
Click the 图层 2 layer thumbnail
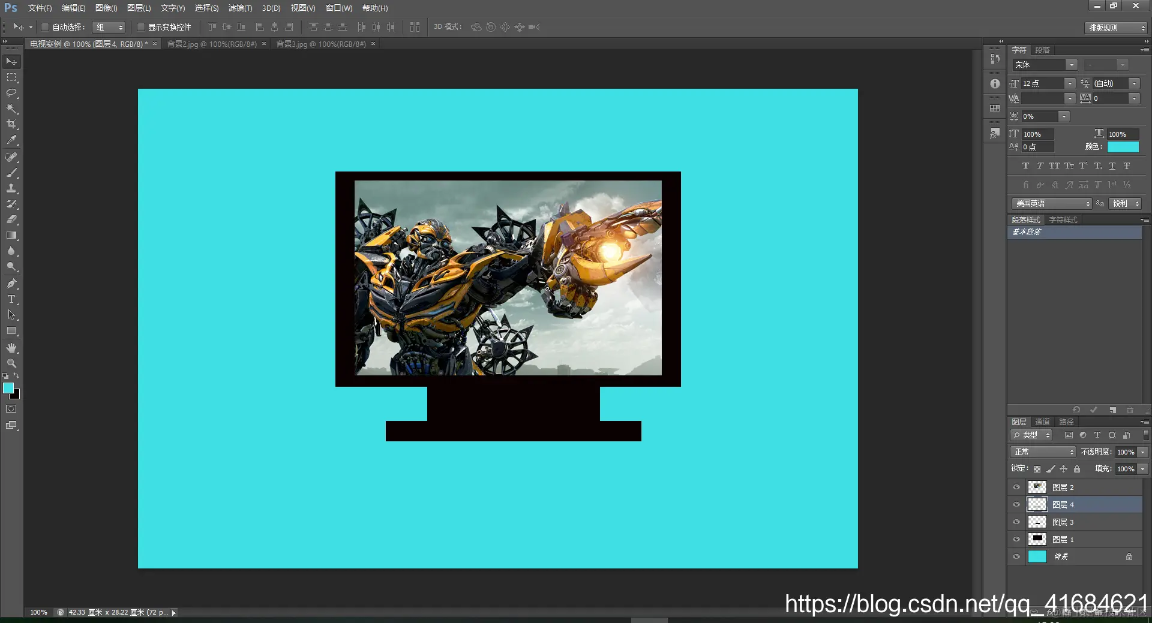(1037, 487)
